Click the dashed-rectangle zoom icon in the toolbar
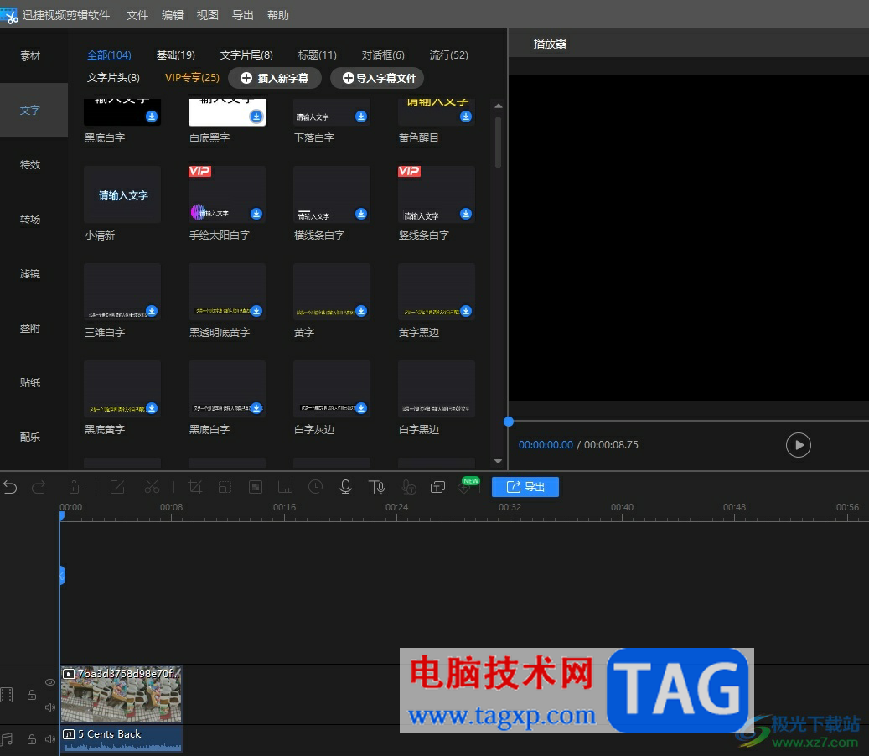The width and height of the screenshot is (869, 756). pos(225,487)
